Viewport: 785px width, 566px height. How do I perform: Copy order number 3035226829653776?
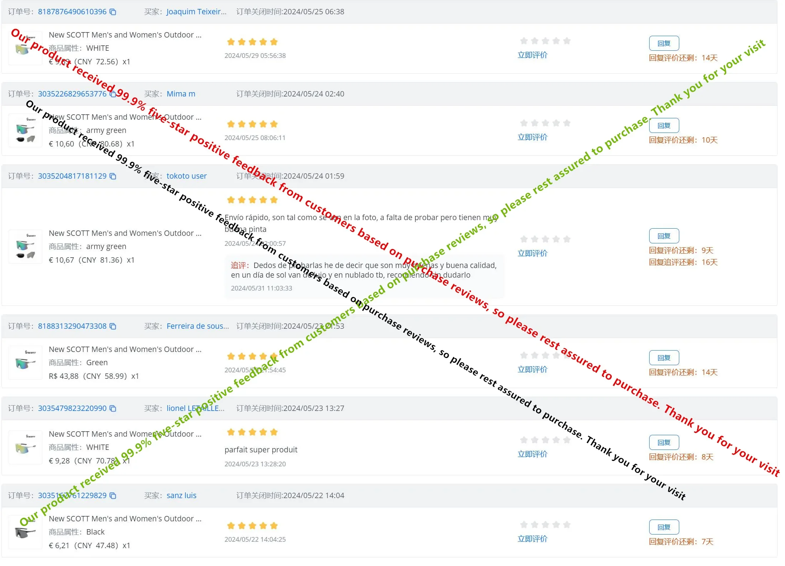[x=113, y=94]
